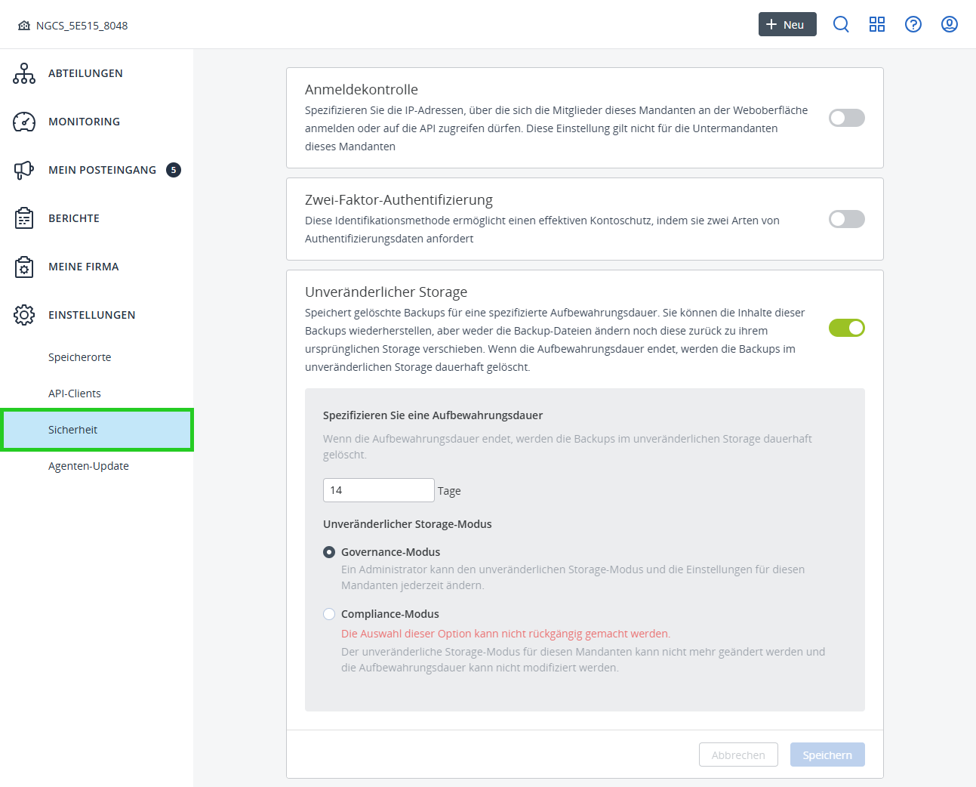Disable the Unveränderlicher Storage toggle
The height and width of the screenshot is (787, 976).
[x=846, y=328]
